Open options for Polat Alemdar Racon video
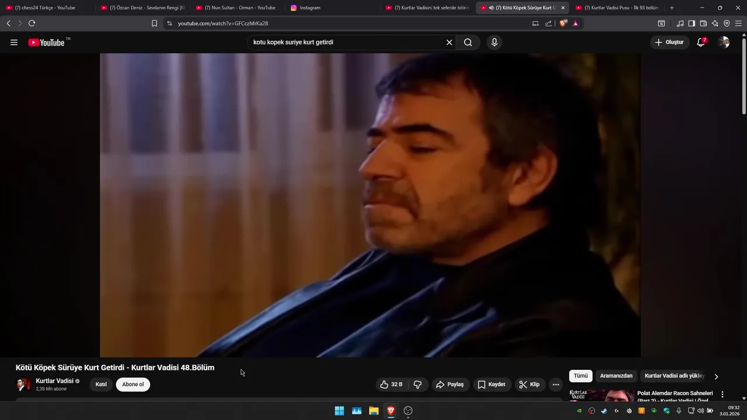 pyautogui.click(x=722, y=394)
